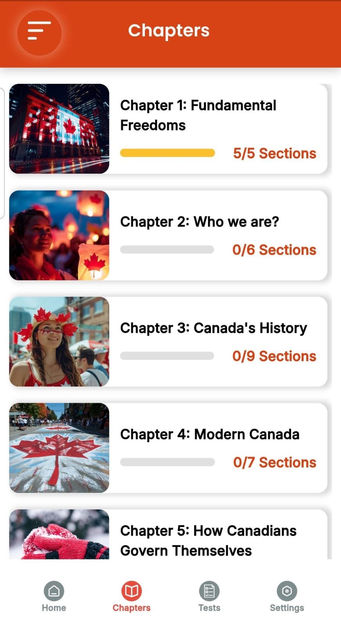Image resolution: width=341 pixels, height=626 pixels.
Task: Click the Chapter 4 street flag painting thumbnail
Action: point(59,448)
